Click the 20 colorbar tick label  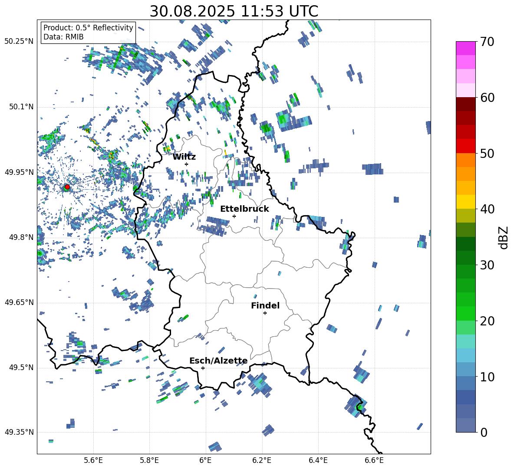pos(488,321)
